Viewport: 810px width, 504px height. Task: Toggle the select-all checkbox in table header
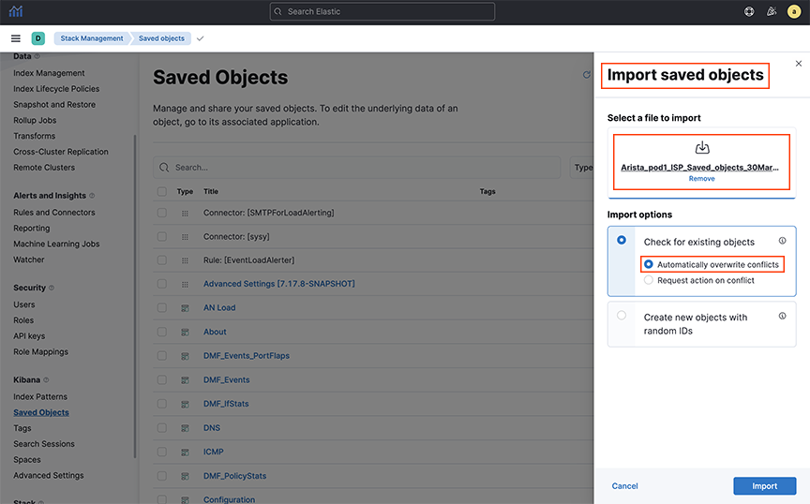click(x=161, y=192)
